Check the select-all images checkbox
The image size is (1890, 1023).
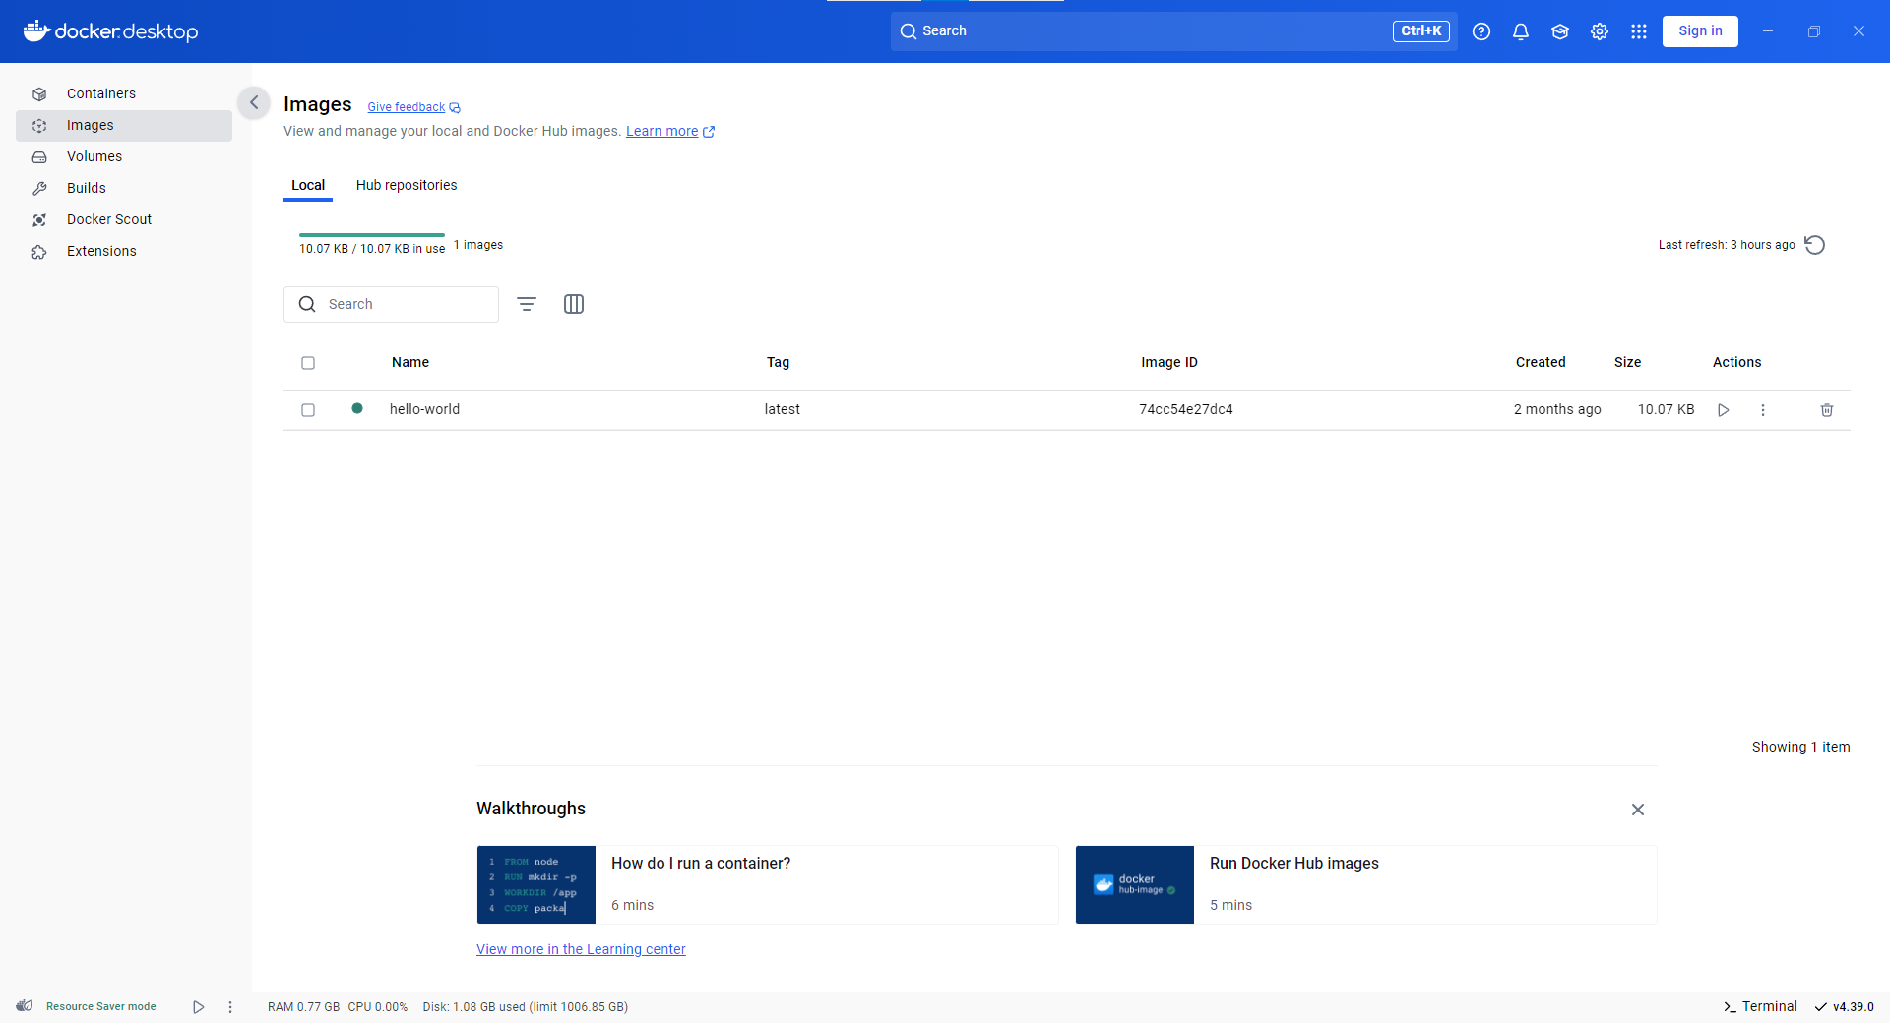coord(308,363)
